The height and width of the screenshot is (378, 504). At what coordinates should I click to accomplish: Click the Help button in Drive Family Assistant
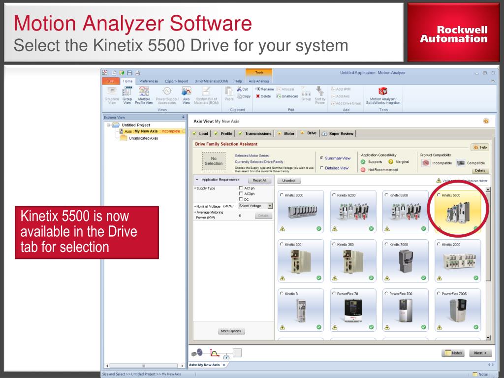479,147
